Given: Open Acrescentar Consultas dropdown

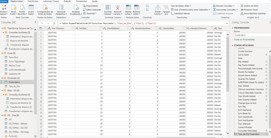Looking at the screenshot, I should pos(225,10).
